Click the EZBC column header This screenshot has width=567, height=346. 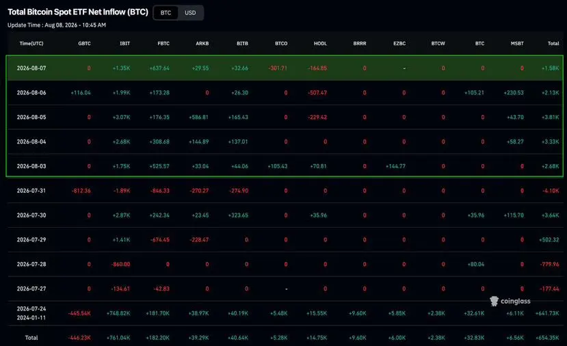[399, 43]
